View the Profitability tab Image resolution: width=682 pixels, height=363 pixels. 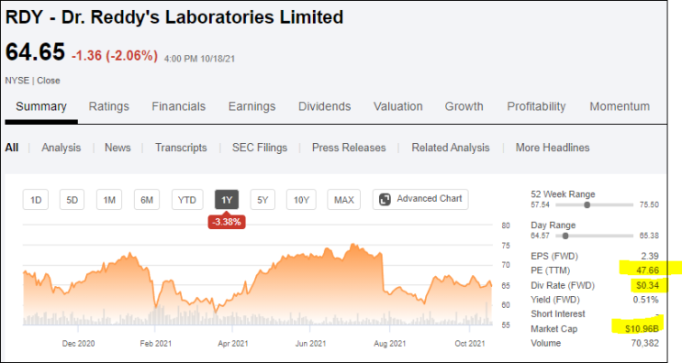point(536,107)
